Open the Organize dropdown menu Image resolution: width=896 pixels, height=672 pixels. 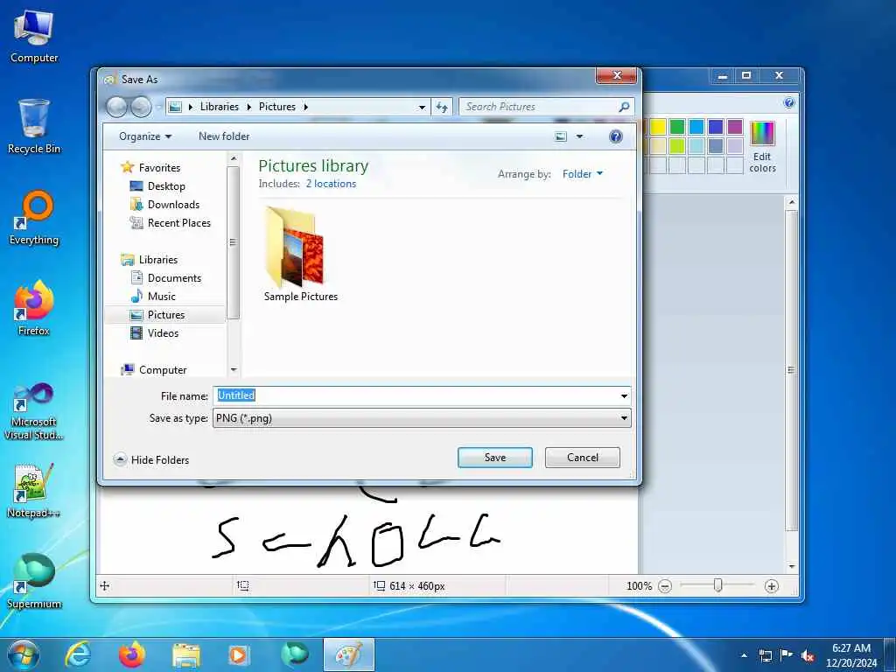pyautogui.click(x=145, y=136)
